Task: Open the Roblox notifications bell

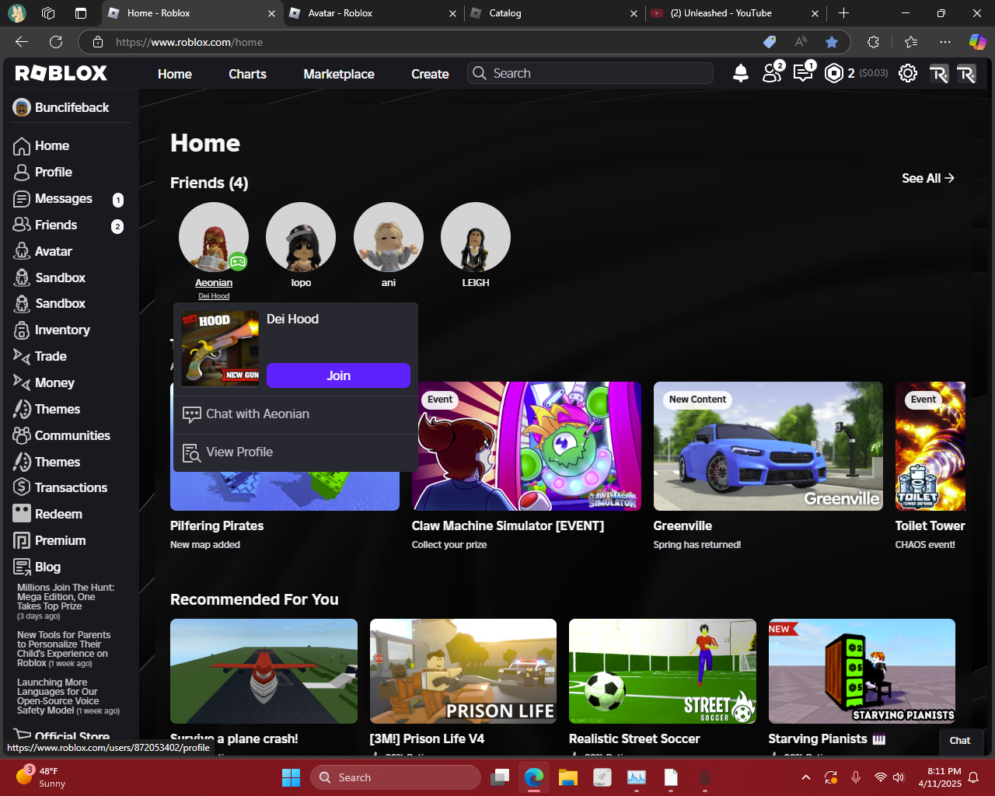Action: [x=741, y=73]
